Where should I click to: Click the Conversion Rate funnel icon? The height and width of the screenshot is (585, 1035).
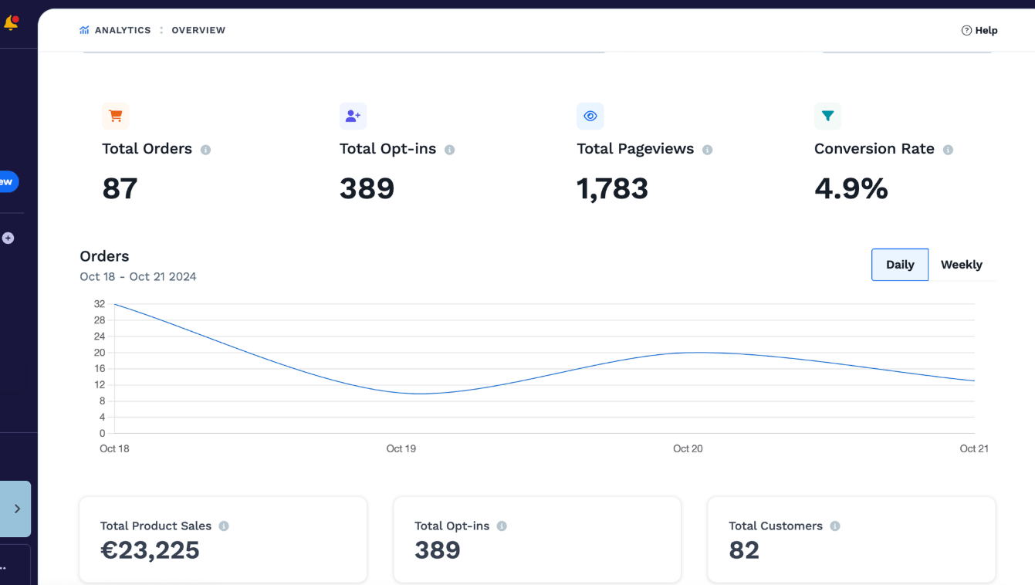pyautogui.click(x=827, y=116)
